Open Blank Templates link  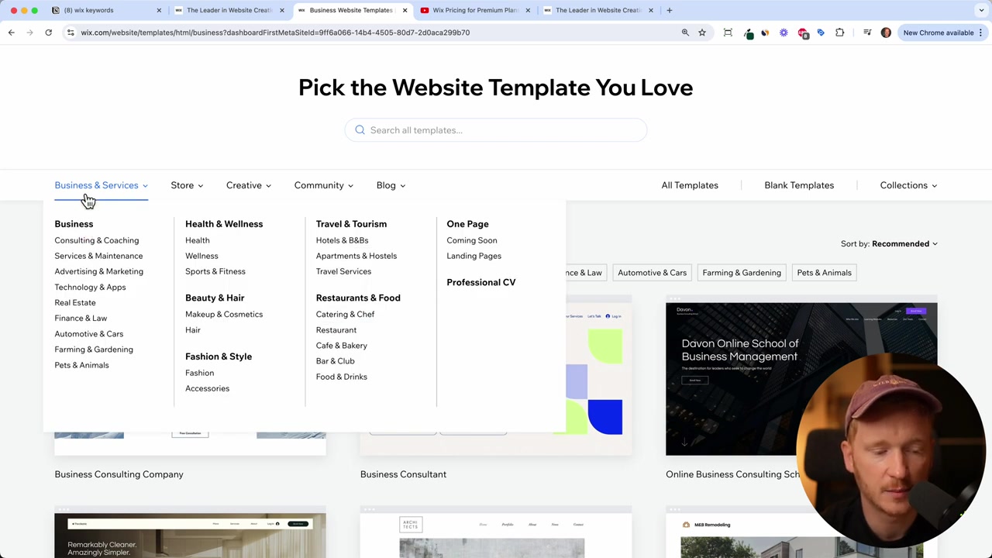(x=799, y=185)
